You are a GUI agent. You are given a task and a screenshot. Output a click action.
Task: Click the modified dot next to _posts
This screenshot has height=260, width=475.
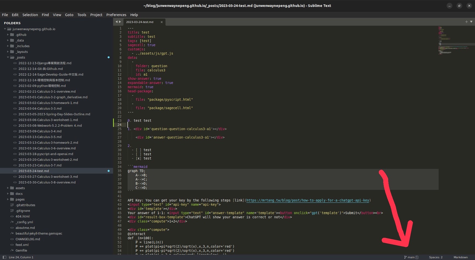tap(109, 57)
